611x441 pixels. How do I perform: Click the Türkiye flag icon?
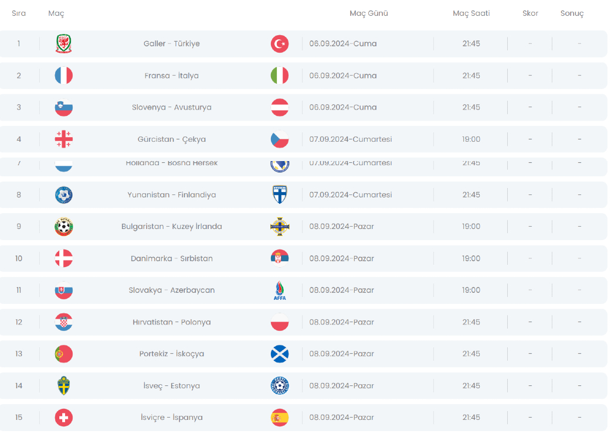pyautogui.click(x=280, y=44)
